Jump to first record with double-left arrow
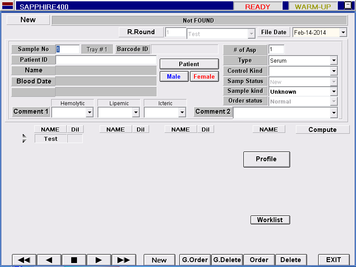This screenshot has height=267, width=356. [x=24, y=260]
